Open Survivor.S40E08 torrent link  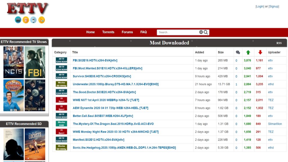102,76
